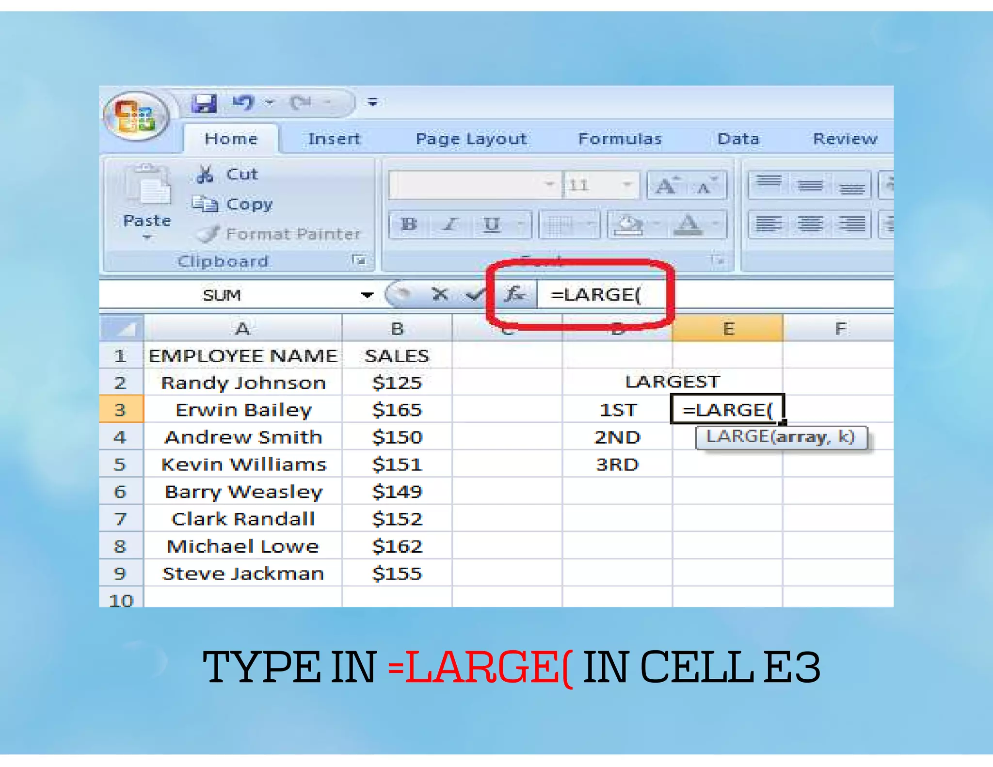
Task: Select cell B3 containing $165
Action: (397, 410)
